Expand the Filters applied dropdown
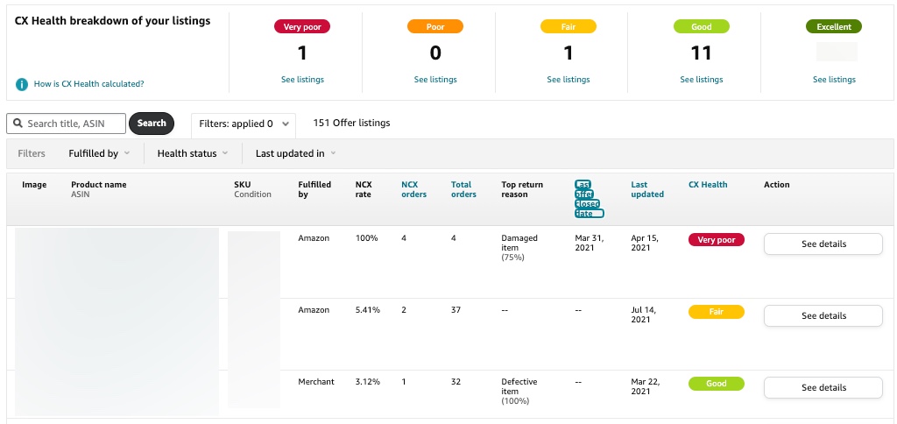Screen dimensions: 897x424 (x=244, y=124)
